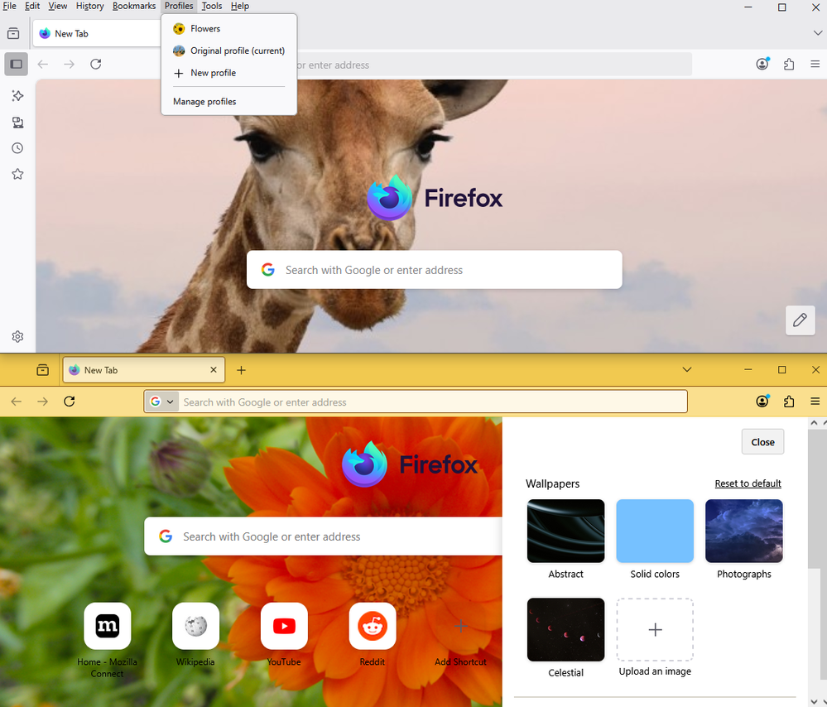Open synced tabs from the sidebar

click(x=17, y=123)
